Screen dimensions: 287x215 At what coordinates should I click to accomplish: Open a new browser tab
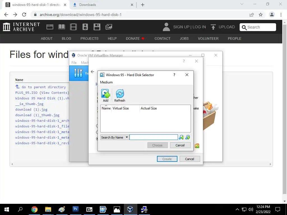(x=143, y=5)
